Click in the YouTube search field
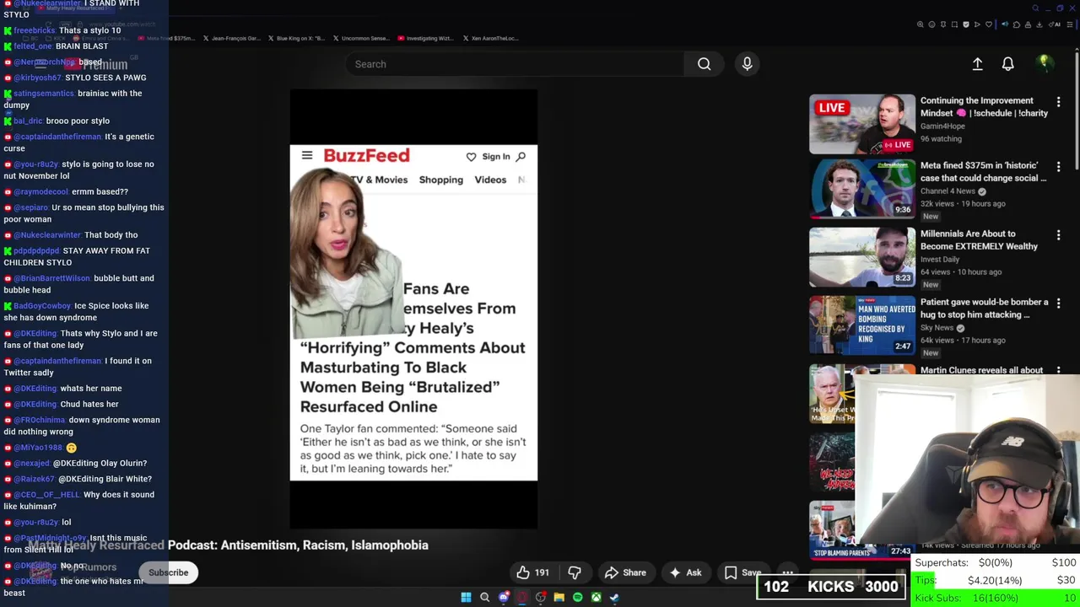Screen dimensions: 1080x607 [515, 64]
